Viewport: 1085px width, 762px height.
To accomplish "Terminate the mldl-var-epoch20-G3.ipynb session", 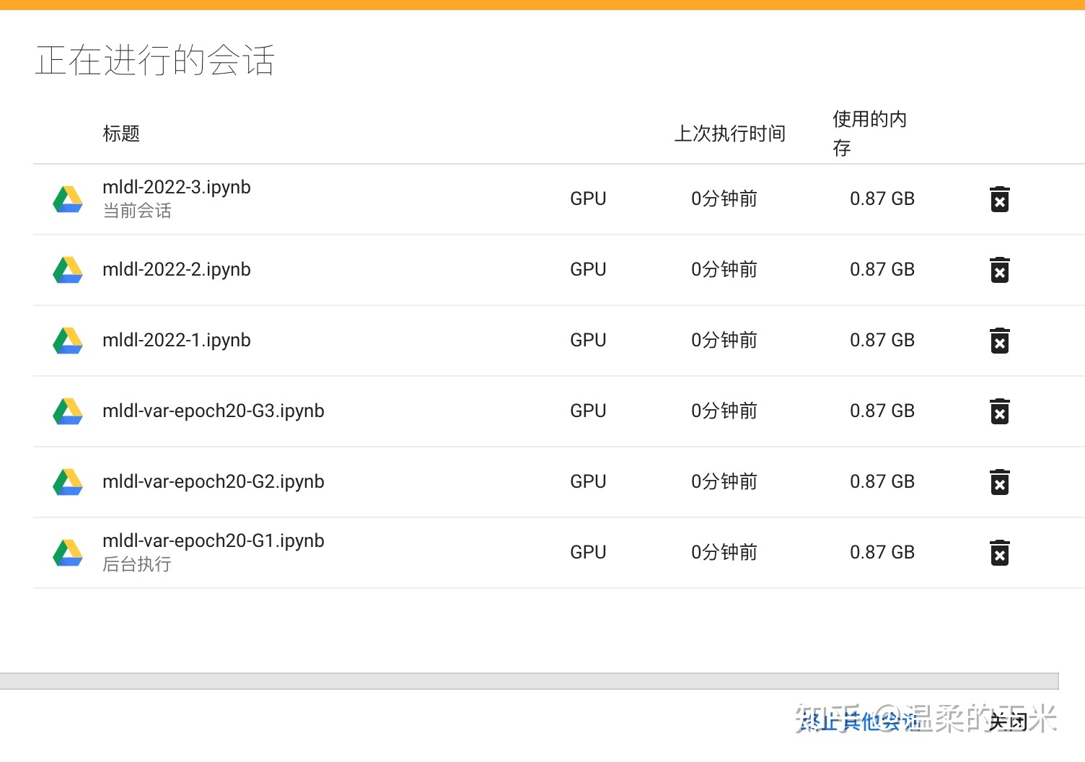I will point(998,411).
